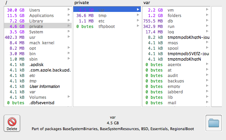Expand the Users folder arrow
The image size is (226, 140).
point(69,10)
